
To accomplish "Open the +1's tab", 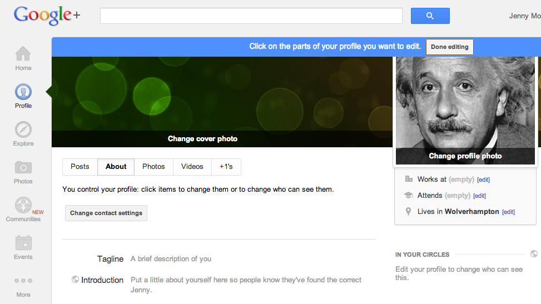I will [x=226, y=167].
